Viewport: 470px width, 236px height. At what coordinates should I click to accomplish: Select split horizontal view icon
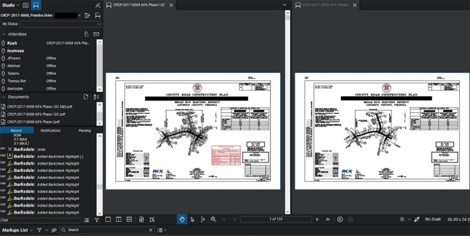coord(129,219)
